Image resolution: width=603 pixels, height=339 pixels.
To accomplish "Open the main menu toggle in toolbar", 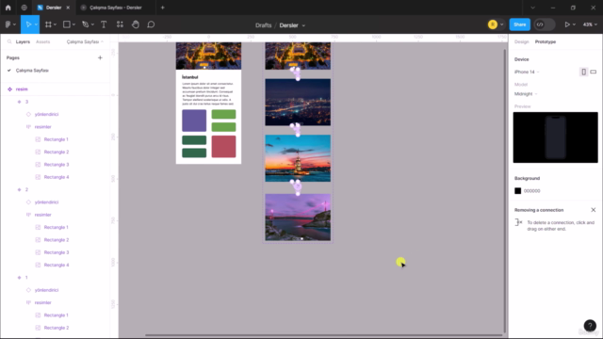I will tap(10, 24).
